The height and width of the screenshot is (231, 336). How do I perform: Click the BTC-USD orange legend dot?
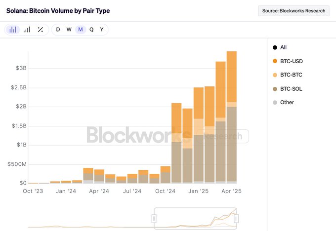(x=275, y=61)
